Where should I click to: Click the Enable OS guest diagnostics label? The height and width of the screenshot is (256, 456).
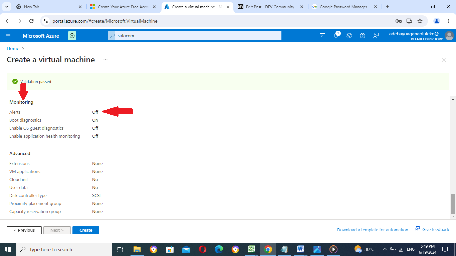(x=36, y=128)
